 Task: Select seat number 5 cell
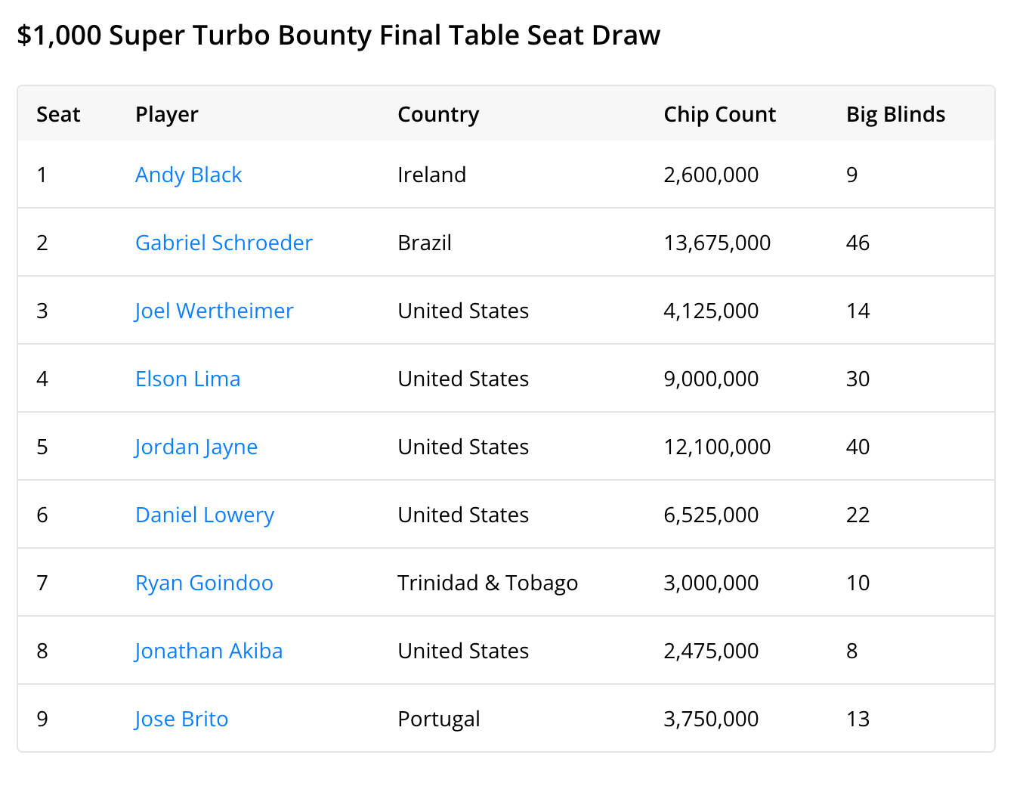click(x=42, y=447)
